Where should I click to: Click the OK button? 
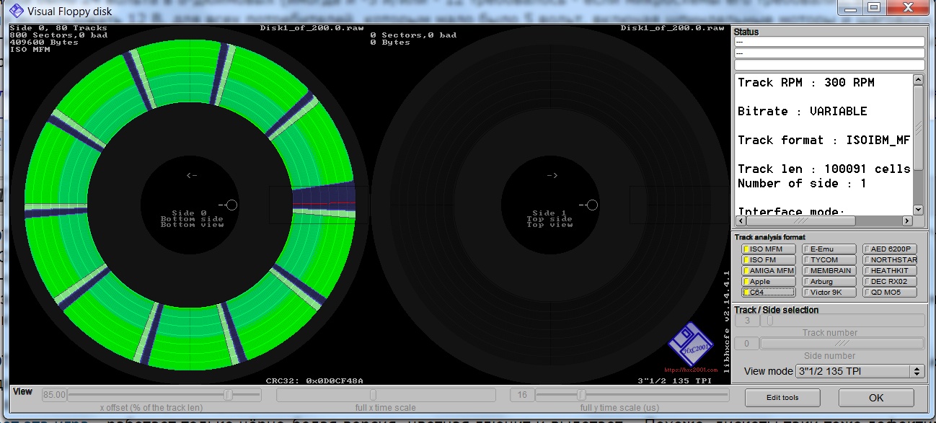(x=875, y=398)
